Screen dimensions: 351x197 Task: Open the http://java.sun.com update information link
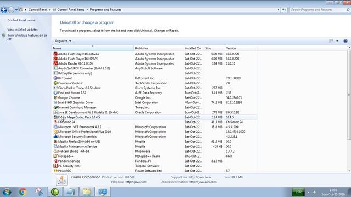[x=203, y=182]
